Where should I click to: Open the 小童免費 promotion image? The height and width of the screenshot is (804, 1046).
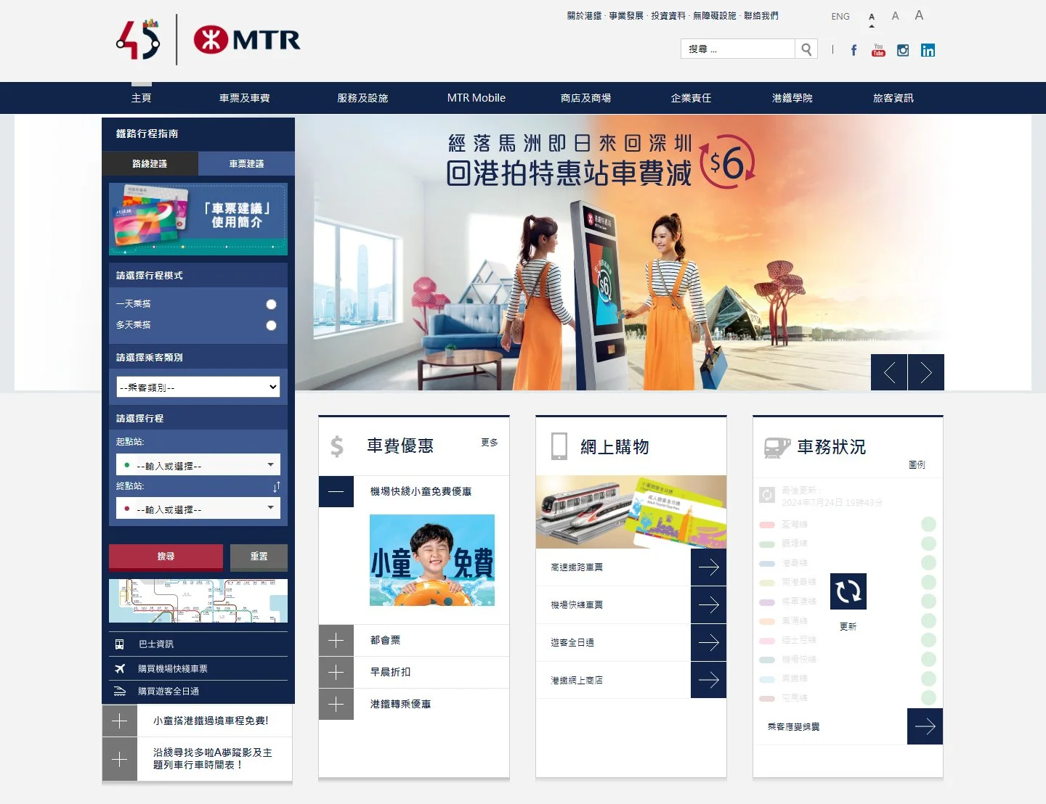click(x=432, y=560)
